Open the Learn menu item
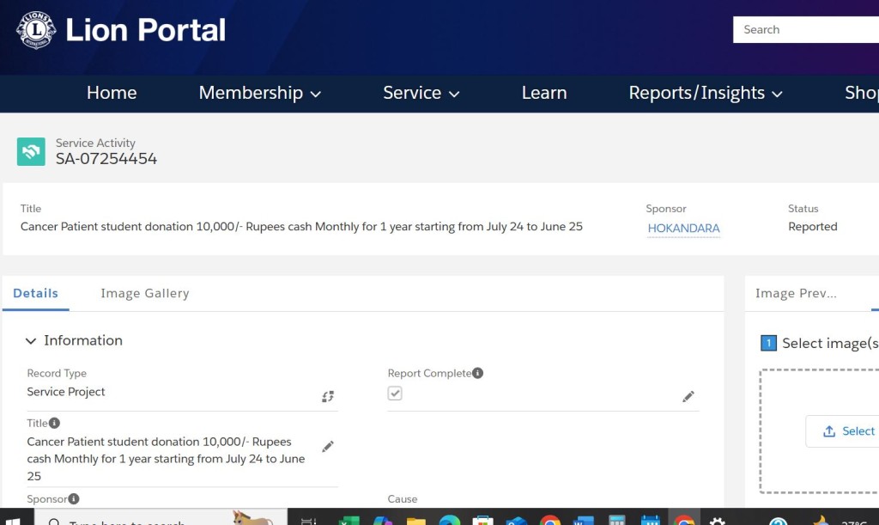The width and height of the screenshot is (879, 525). coord(544,93)
